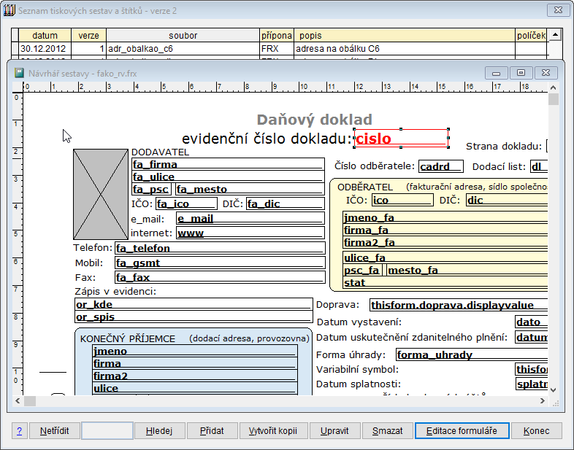This screenshot has width=574, height=450.
Task: Click the Vytvořit kopii button
Action: (x=273, y=431)
